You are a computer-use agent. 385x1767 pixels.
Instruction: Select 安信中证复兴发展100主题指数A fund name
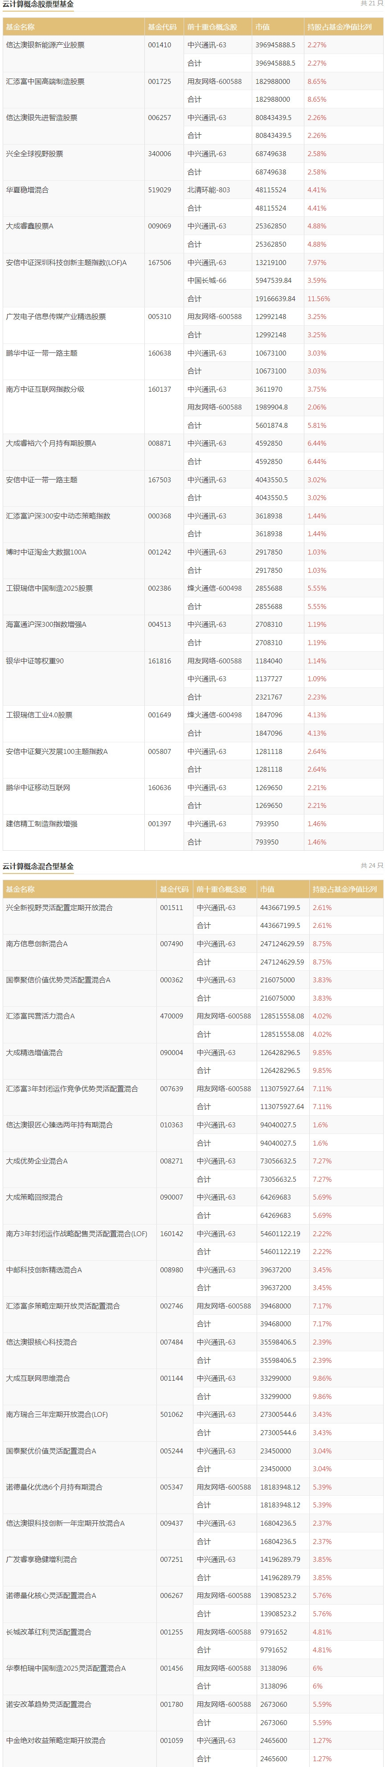point(57,752)
